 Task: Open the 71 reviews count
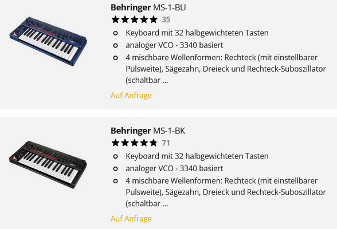point(166,143)
